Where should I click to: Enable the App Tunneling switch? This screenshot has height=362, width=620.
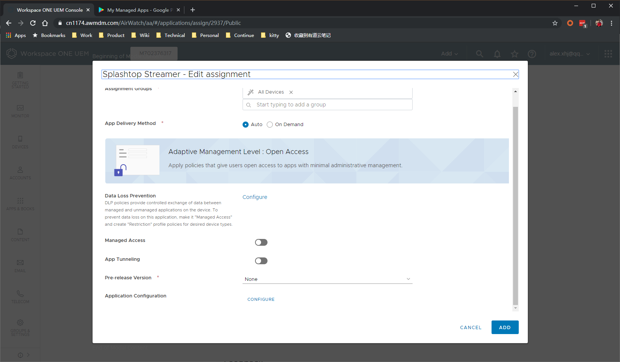click(261, 261)
